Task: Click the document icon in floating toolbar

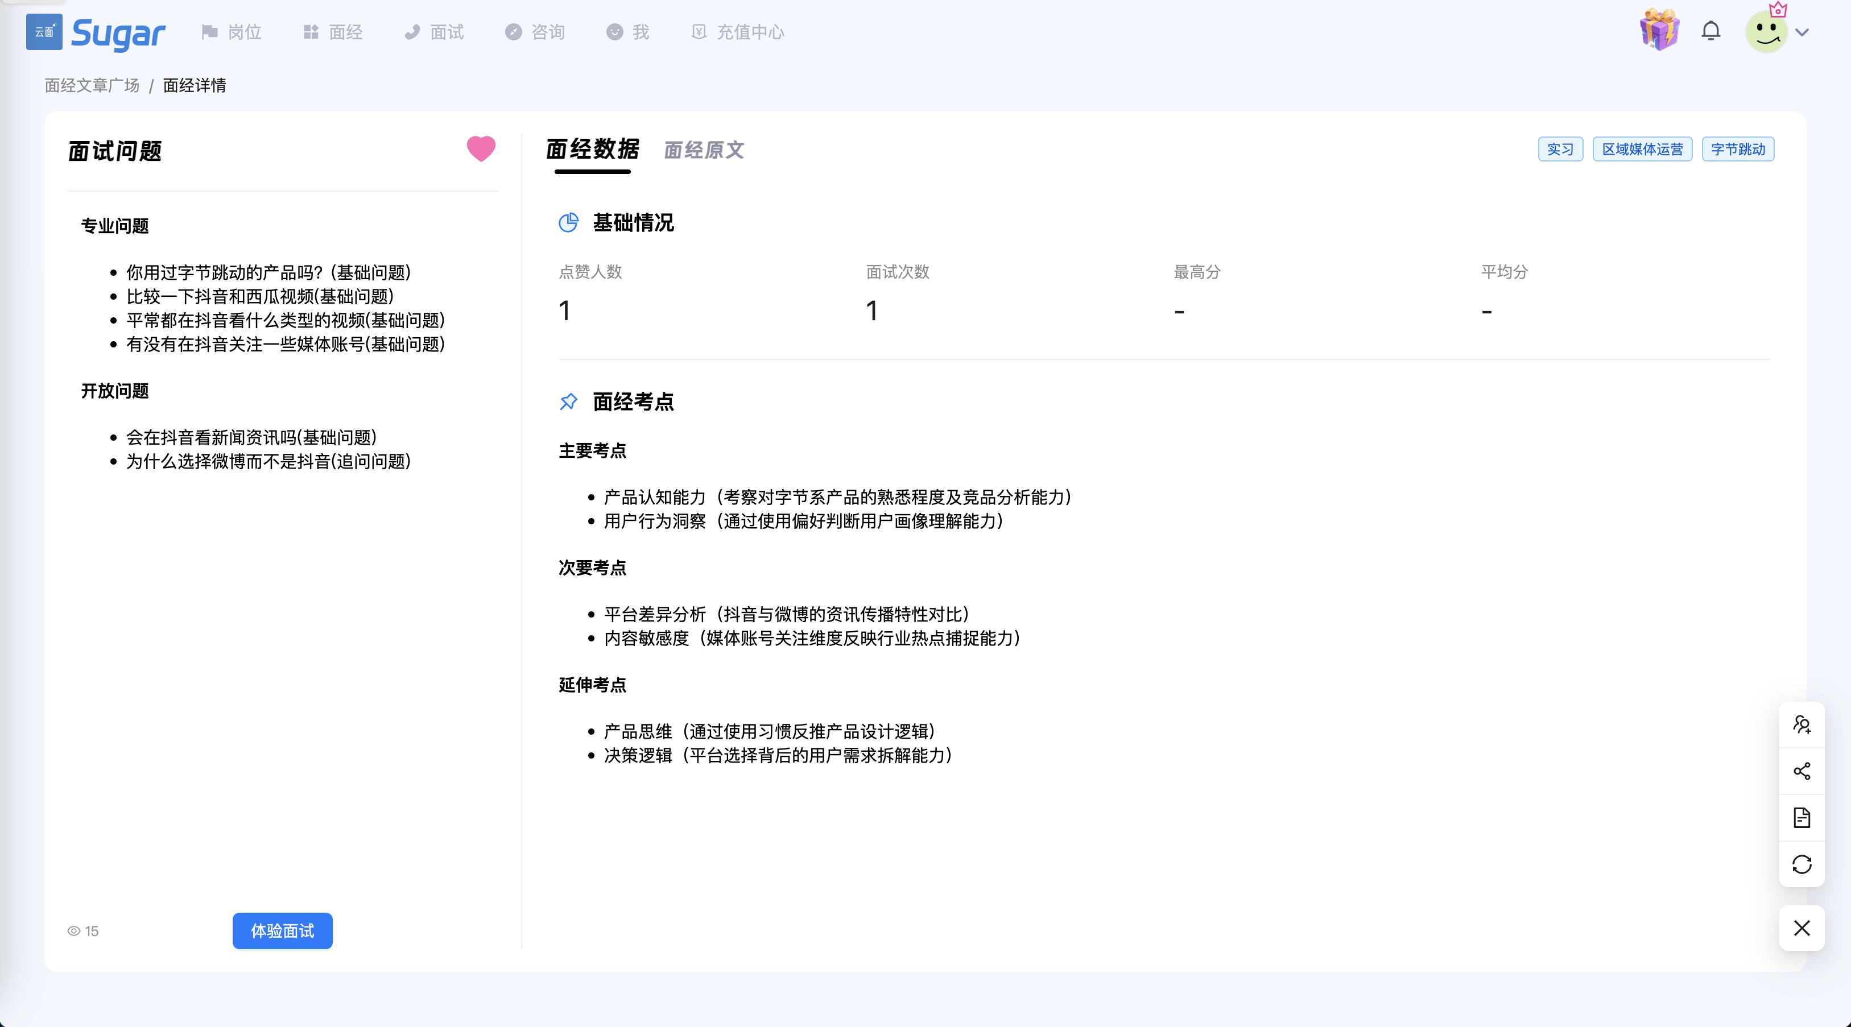Action: pyautogui.click(x=1802, y=818)
